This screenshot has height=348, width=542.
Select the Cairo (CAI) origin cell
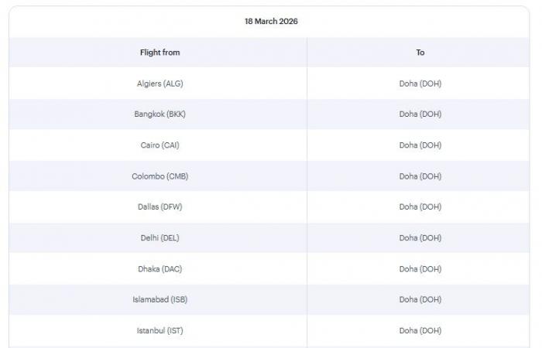point(160,145)
